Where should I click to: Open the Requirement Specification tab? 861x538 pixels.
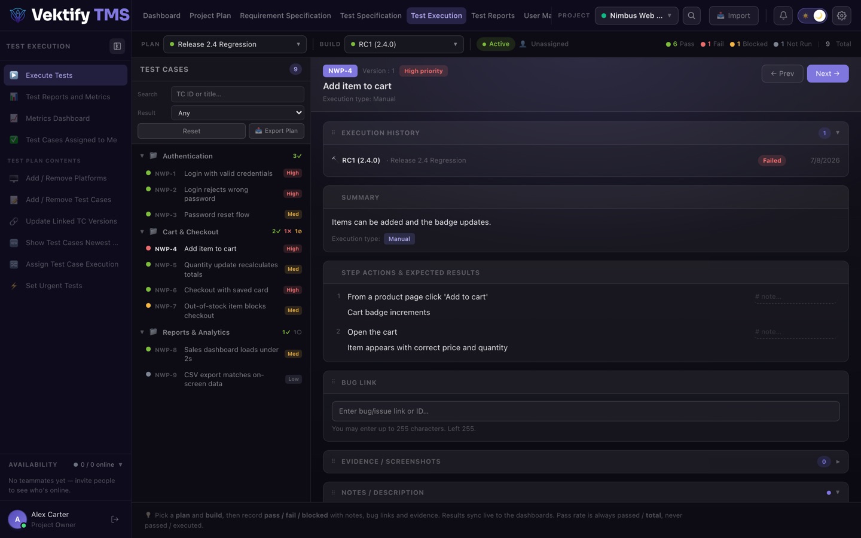[x=285, y=16]
